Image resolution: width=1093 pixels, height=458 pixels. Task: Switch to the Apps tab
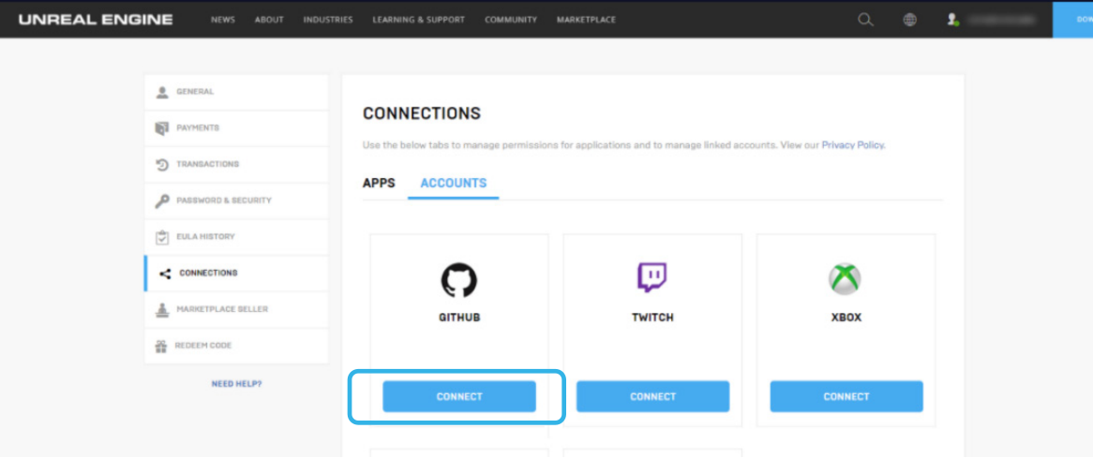click(379, 183)
